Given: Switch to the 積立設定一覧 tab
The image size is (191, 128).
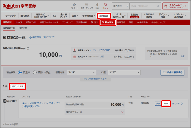Looking at the screenshot, I should [x=9, y=28].
